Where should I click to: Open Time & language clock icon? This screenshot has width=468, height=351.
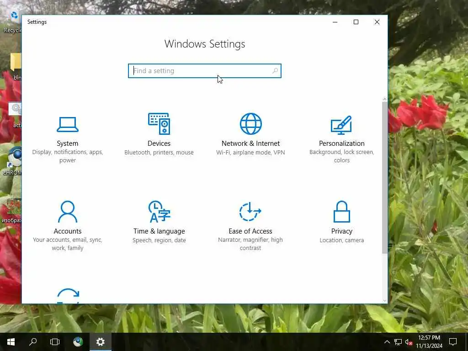click(159, 212)
